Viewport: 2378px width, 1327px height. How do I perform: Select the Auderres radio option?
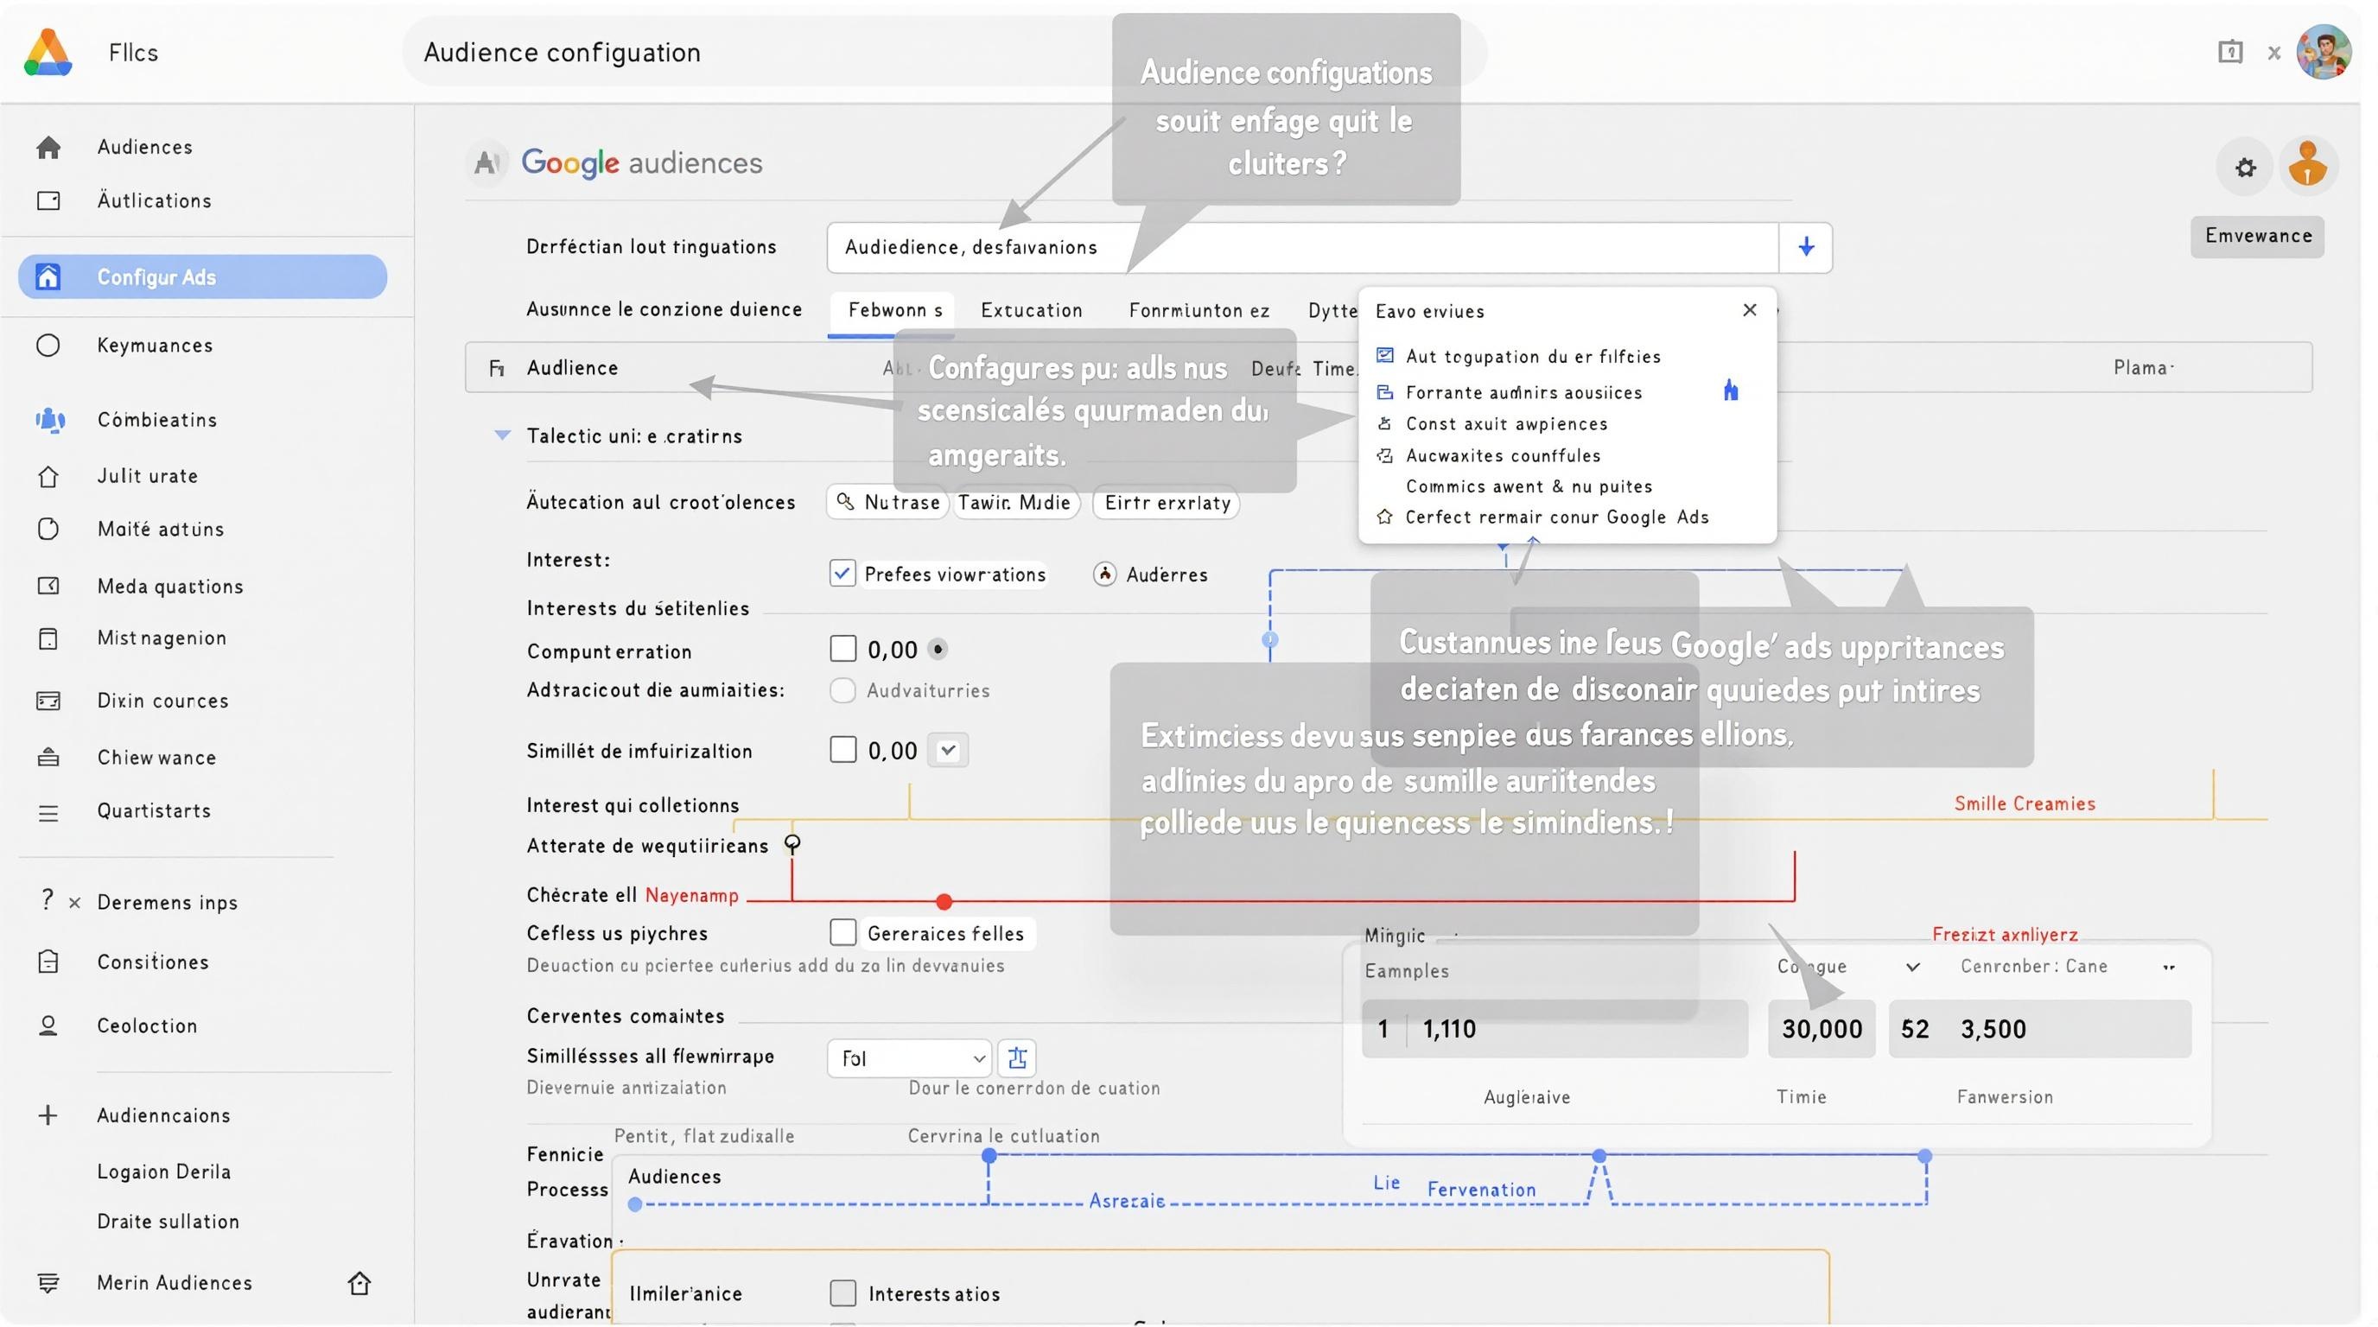[x=1104, y=574]
